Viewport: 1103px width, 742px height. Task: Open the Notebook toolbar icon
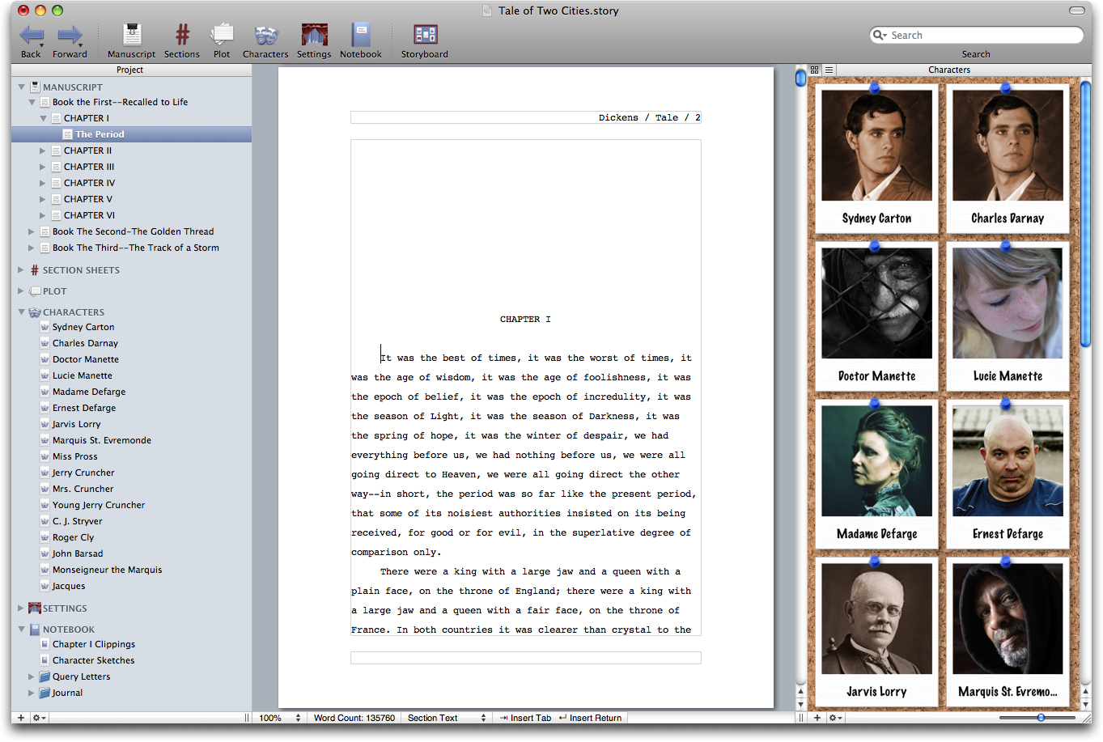(360, 36)
